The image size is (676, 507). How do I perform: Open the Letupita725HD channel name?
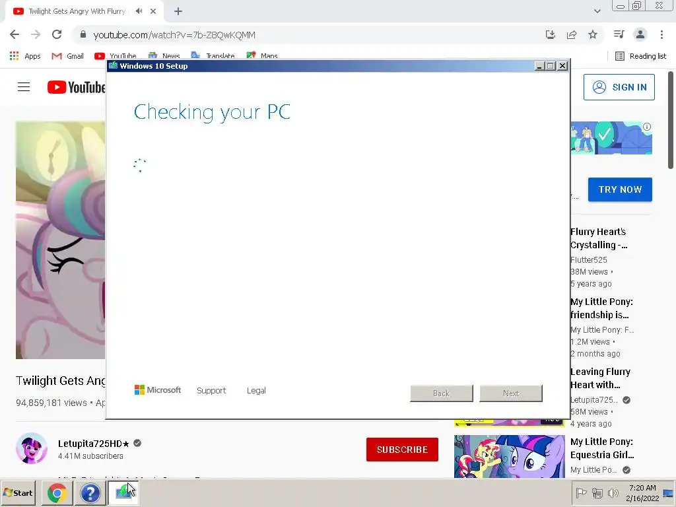pyautogui.click(x=94, y=443)
